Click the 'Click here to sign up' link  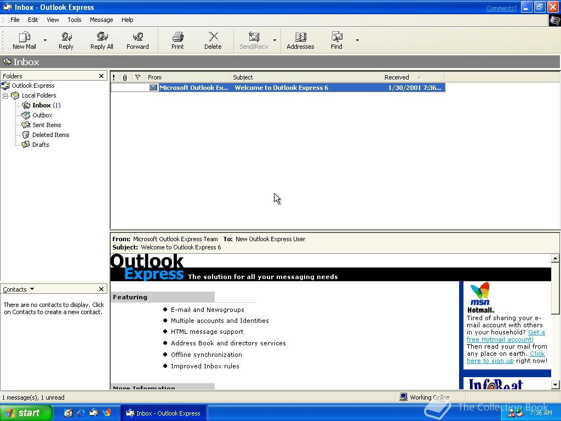tap(506, 357)
